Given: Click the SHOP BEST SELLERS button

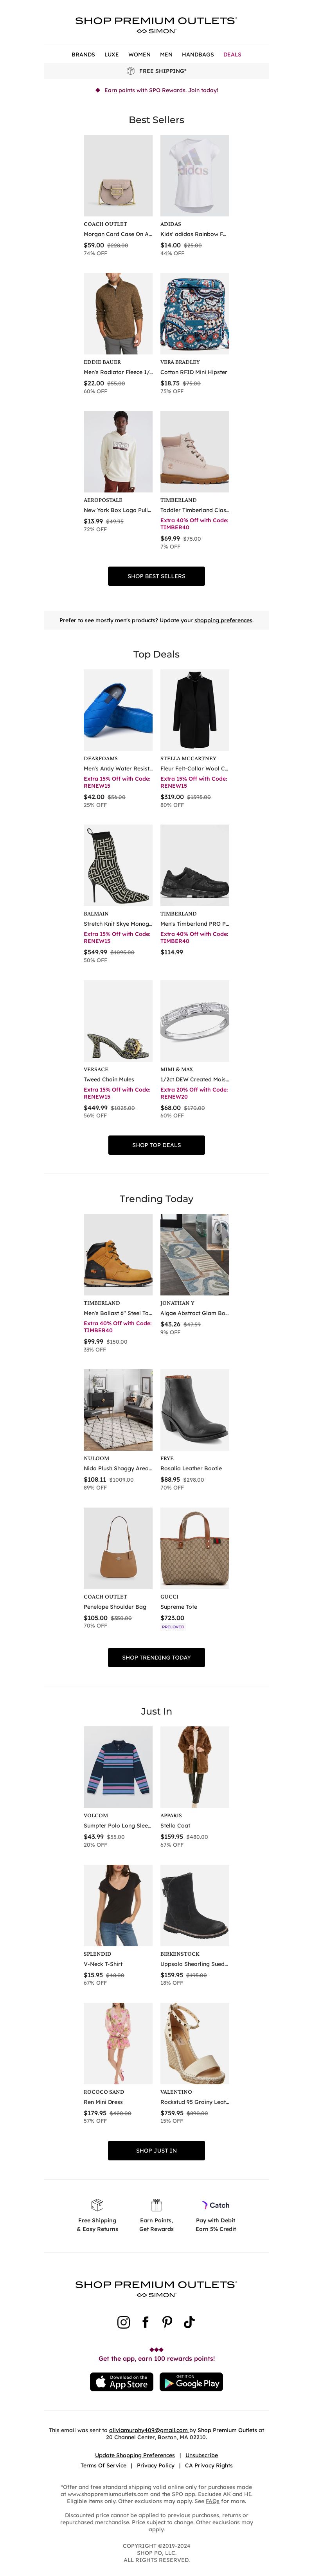Looking at the screenshot, I should pos(156,576).
